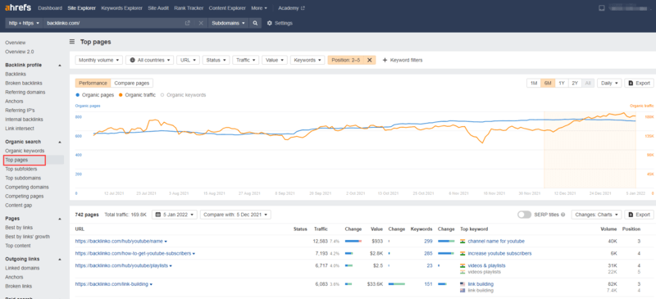Open Compare with 5 Dec 2021 dropdown

[235, 215]
